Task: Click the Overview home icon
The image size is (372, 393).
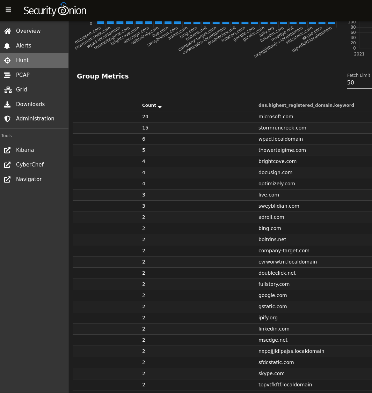Action: pyautogui.click(x=8, y=31)
